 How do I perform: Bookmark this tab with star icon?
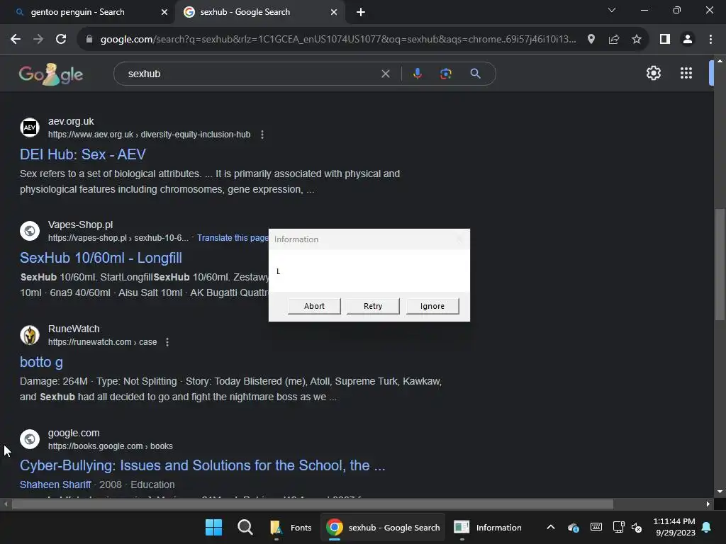point(637,40)
